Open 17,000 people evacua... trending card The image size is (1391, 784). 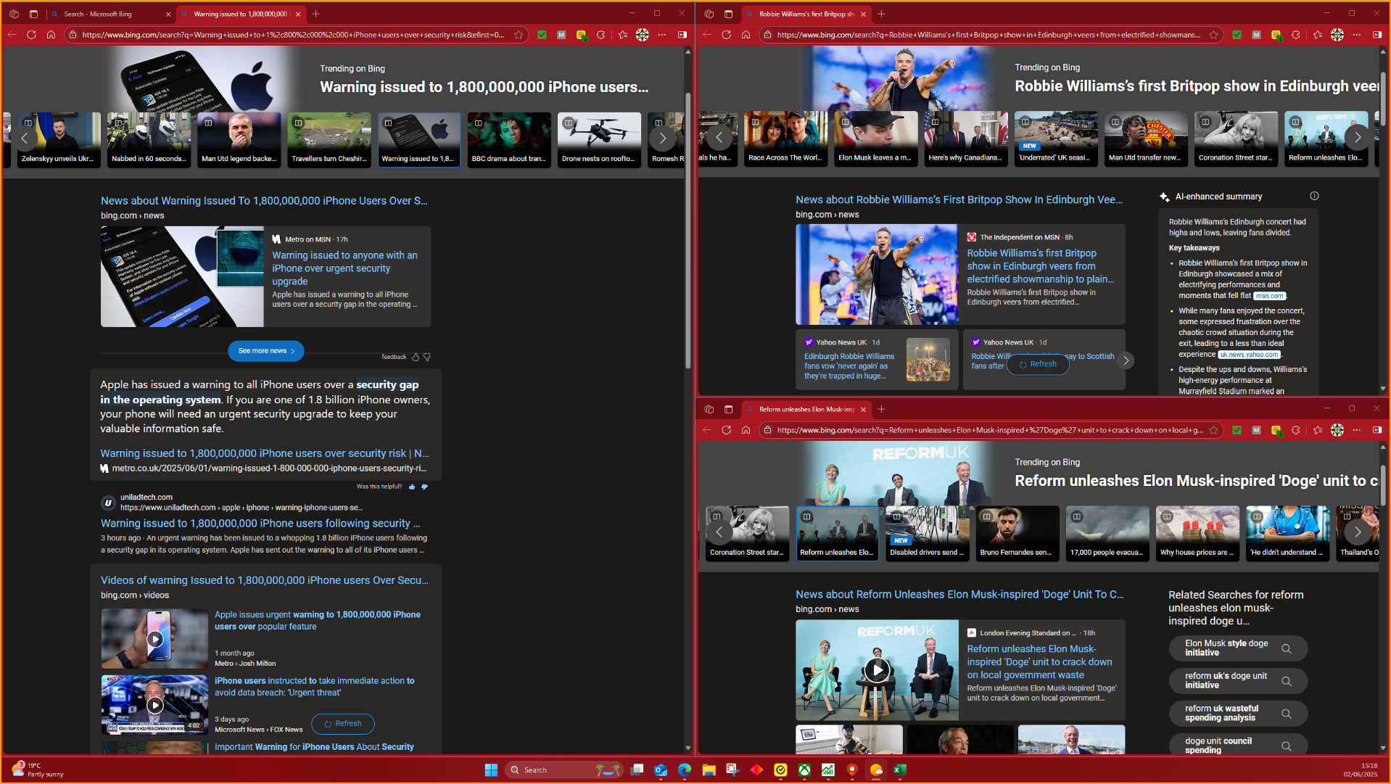1107,533
